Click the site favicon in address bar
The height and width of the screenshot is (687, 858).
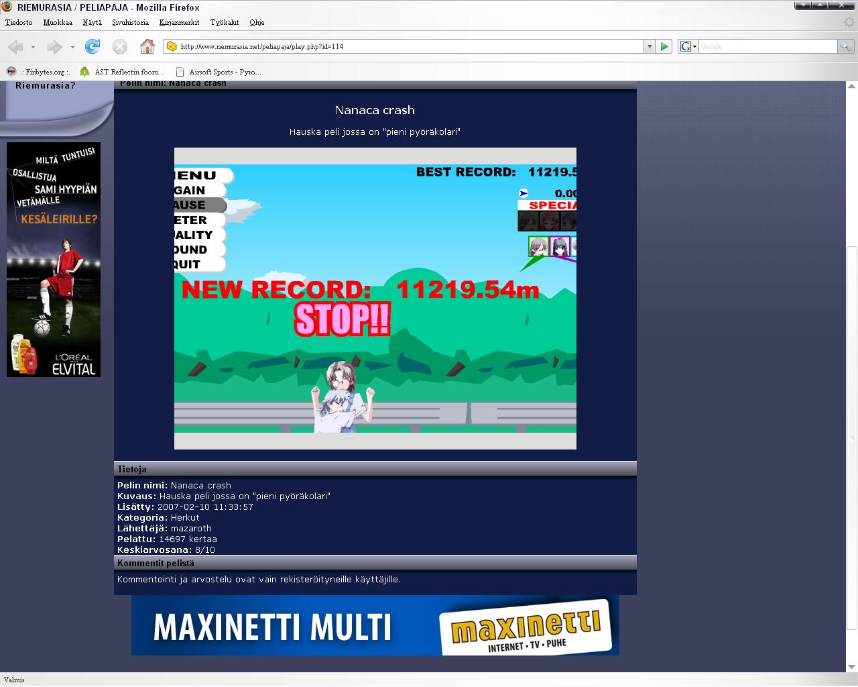[172, 46]
